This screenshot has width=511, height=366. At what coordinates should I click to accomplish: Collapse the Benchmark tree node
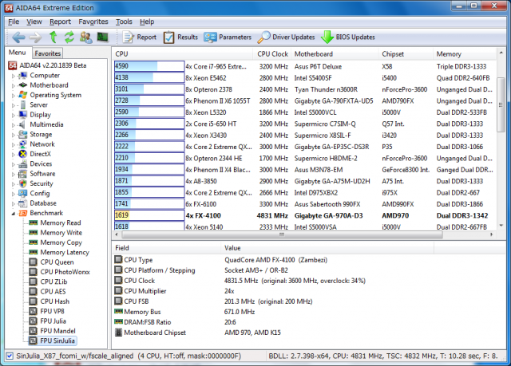14,214
